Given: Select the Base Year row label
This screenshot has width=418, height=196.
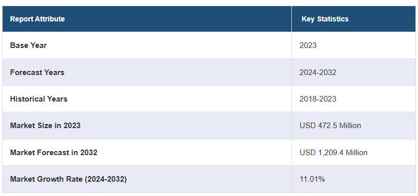Looking at the screenshot, I should [28, 45].
